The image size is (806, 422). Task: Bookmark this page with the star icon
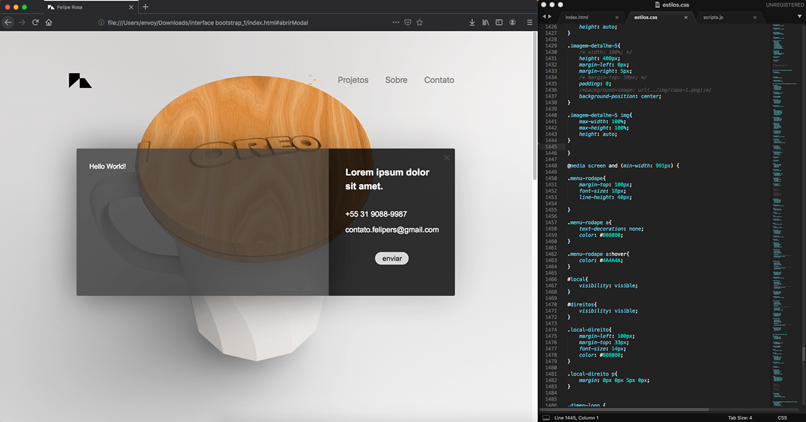click(420, 22)
